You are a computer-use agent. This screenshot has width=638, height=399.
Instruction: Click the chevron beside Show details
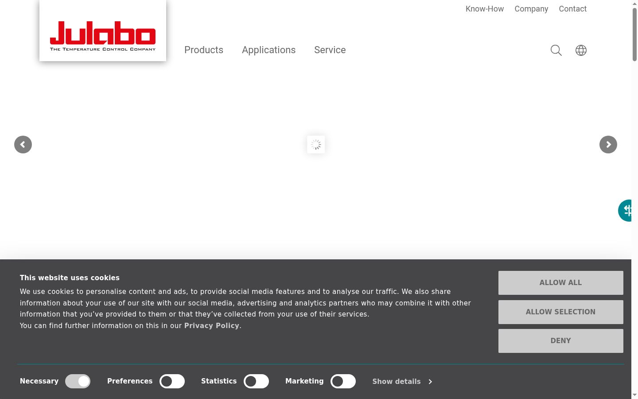(x=430, y=382)
